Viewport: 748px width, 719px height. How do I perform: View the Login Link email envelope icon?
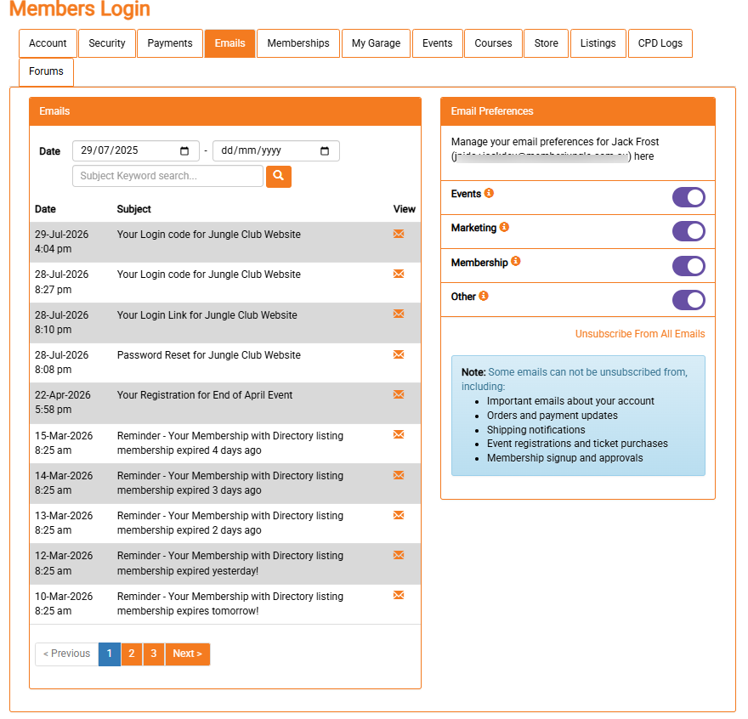point(399,314)
